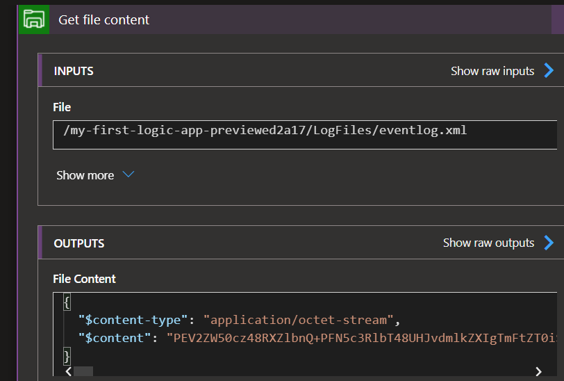Click the left scroll arrow in File Content
The height and width of the screenshot is (381, 564).
pos(67,372)
